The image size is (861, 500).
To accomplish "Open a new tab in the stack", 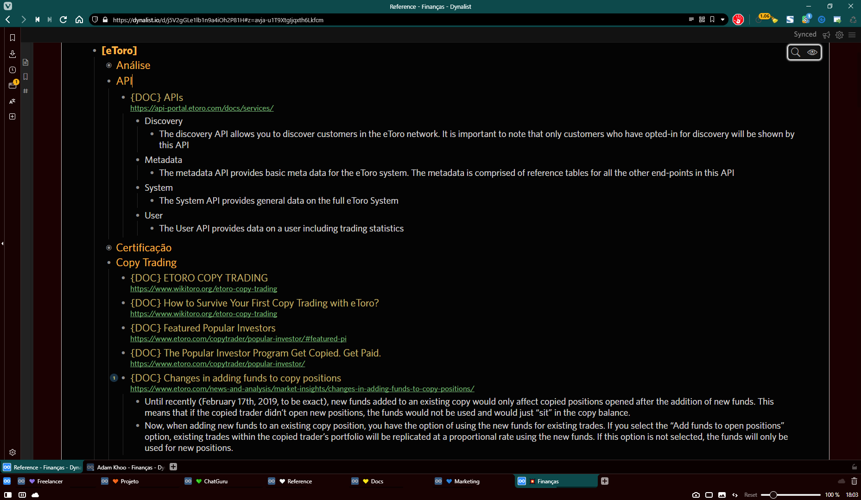I will (173, 467).
